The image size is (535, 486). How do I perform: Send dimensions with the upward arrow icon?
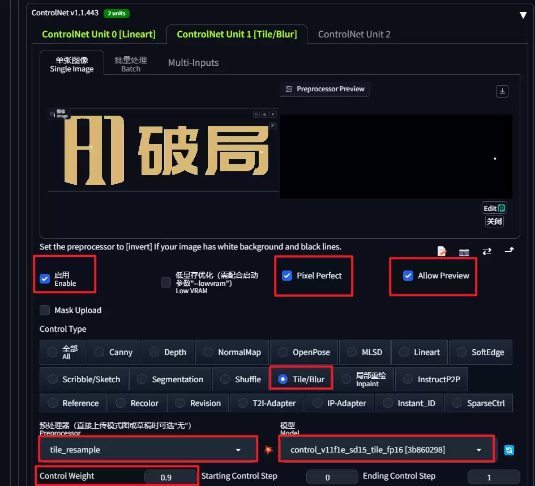tap(509, 250)
